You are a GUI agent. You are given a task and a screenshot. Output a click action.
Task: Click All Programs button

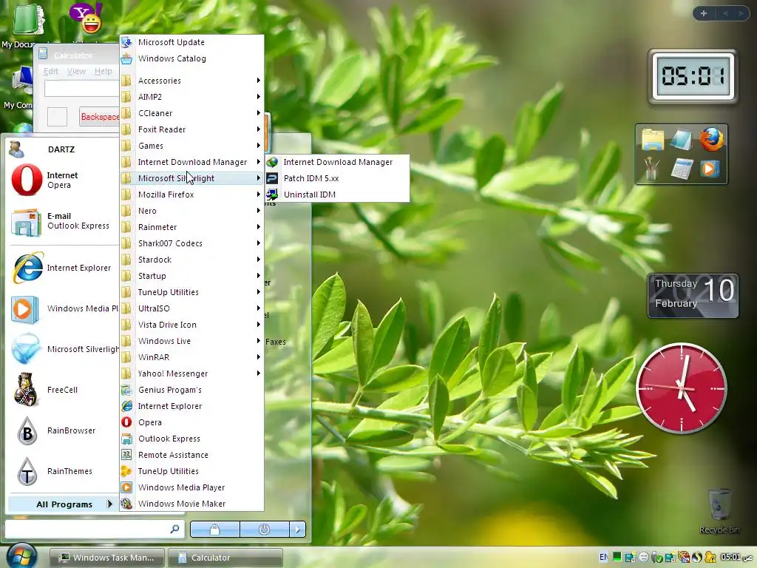point(64,504)
